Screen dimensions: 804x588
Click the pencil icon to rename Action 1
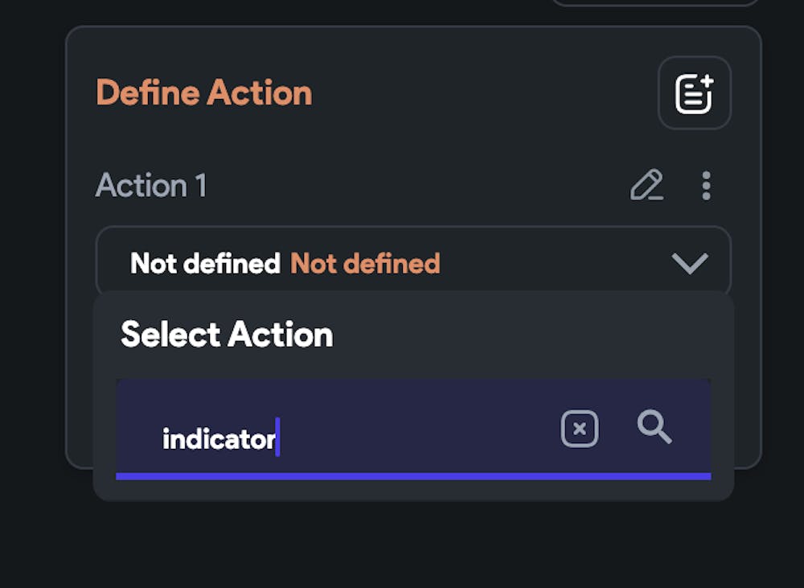[x=646, y=186]
